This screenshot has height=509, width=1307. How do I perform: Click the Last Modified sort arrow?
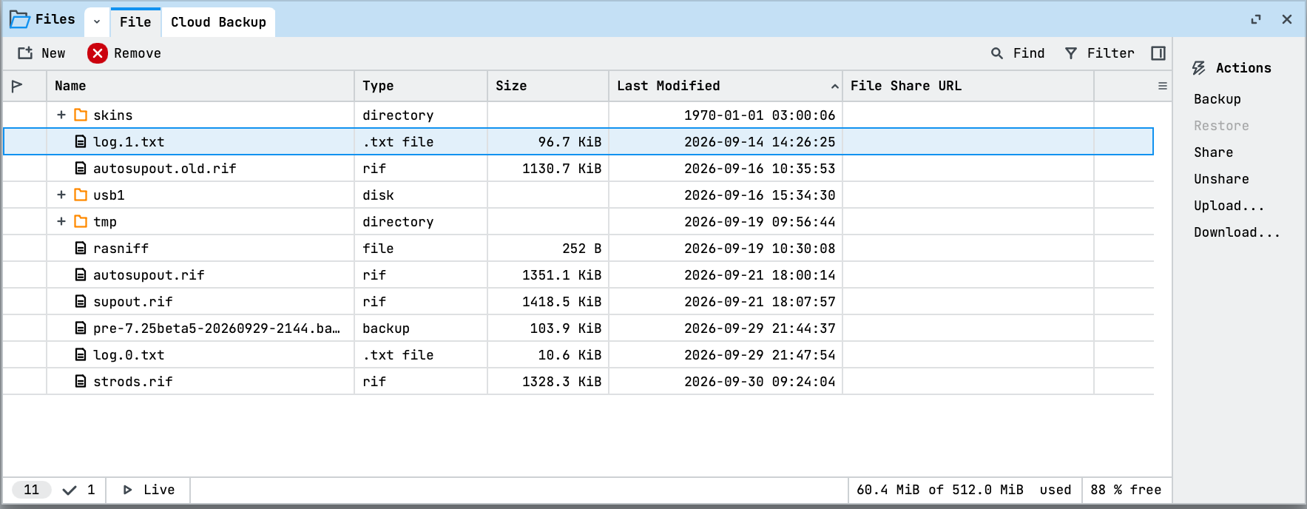pyautogui.click(x=834, y=87)
